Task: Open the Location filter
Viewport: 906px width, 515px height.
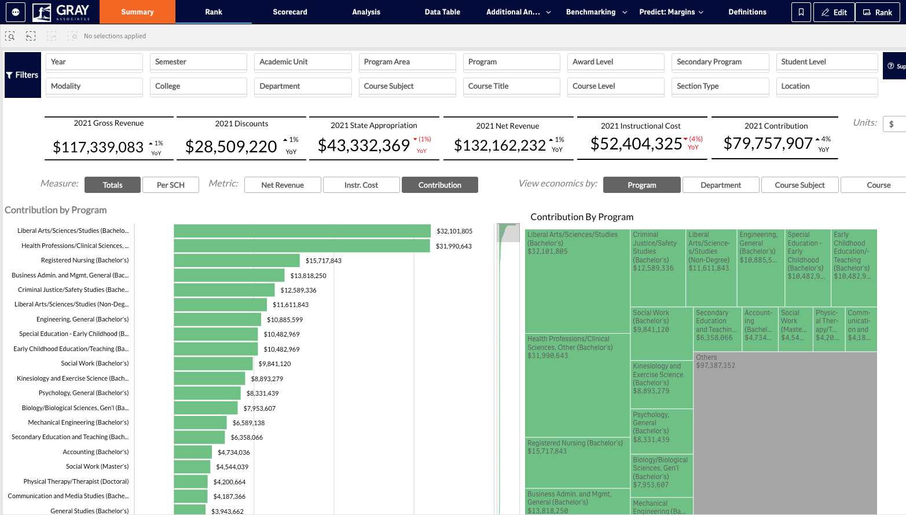Action: [x=827, y=86]
